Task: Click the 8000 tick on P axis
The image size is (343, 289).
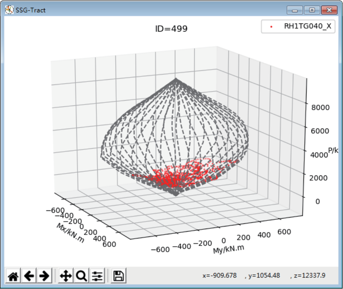Action: [320, 107]
